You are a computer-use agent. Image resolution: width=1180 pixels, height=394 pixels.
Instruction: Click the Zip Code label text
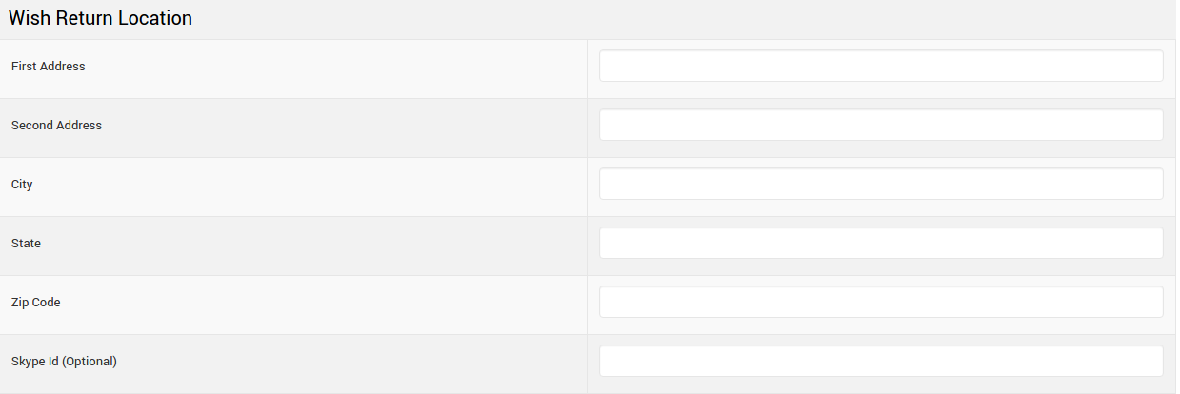coord(36,303)
